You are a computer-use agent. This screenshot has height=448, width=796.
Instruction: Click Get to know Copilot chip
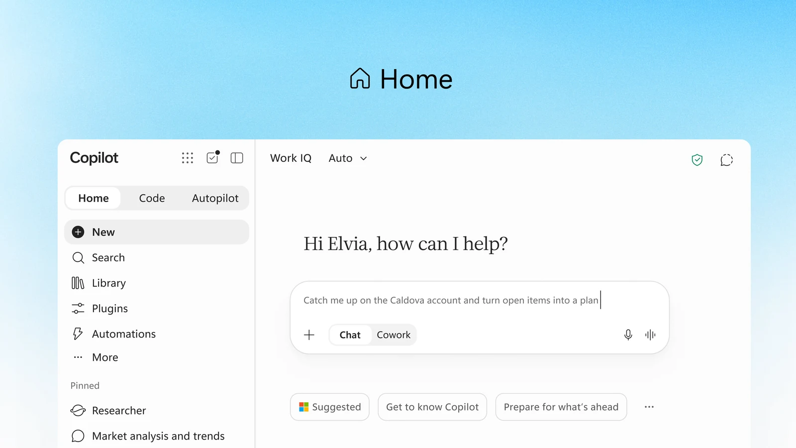(432, 407)
